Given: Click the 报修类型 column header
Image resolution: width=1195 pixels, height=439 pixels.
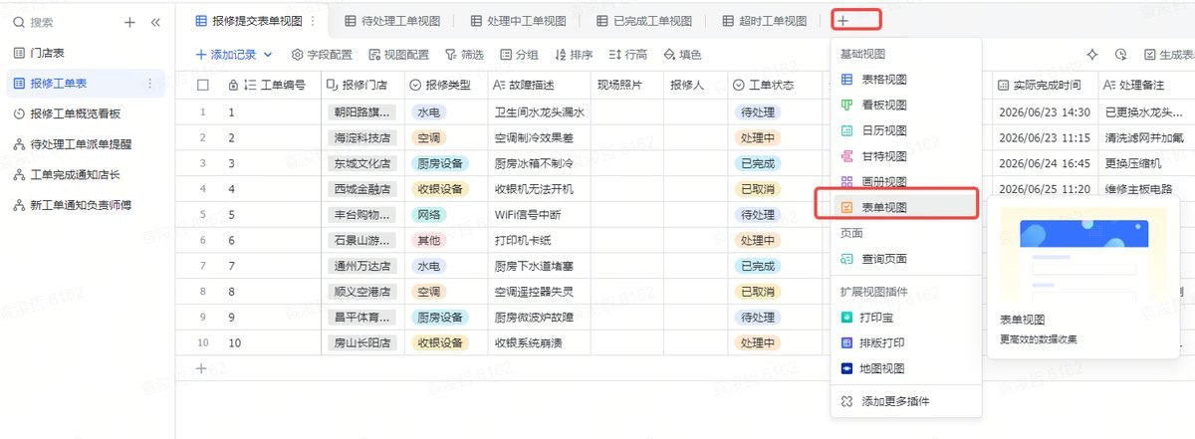Looking at the screenshot, I should click(446, 86).
